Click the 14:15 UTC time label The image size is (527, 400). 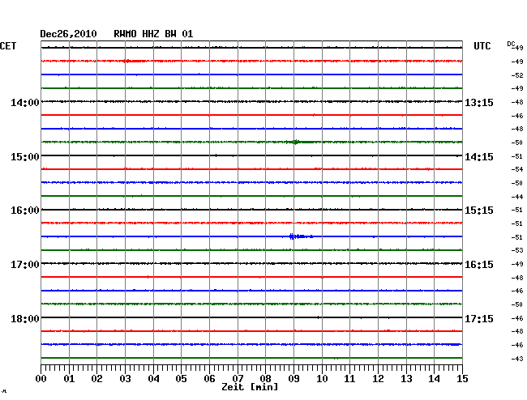coord(479,157)
